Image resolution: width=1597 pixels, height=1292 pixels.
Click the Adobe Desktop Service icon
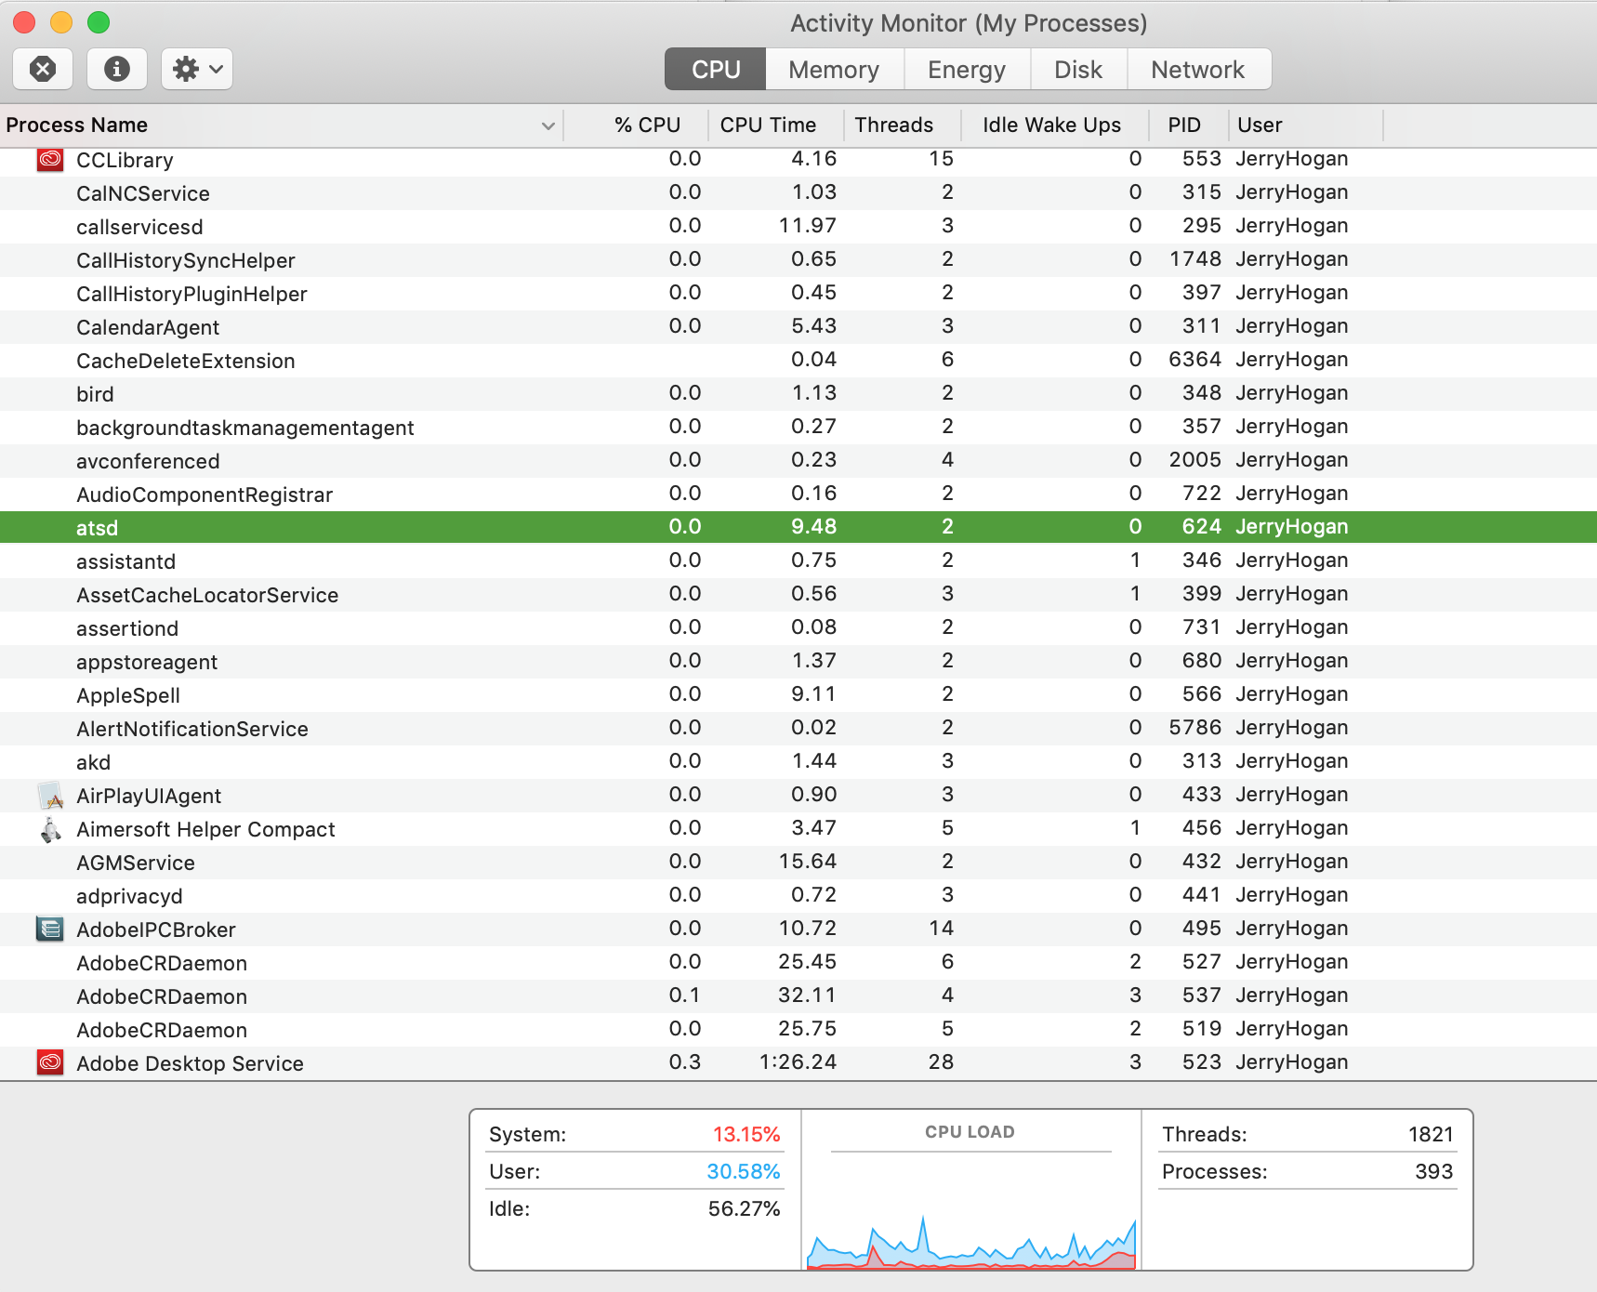(x=50, y=1062)
